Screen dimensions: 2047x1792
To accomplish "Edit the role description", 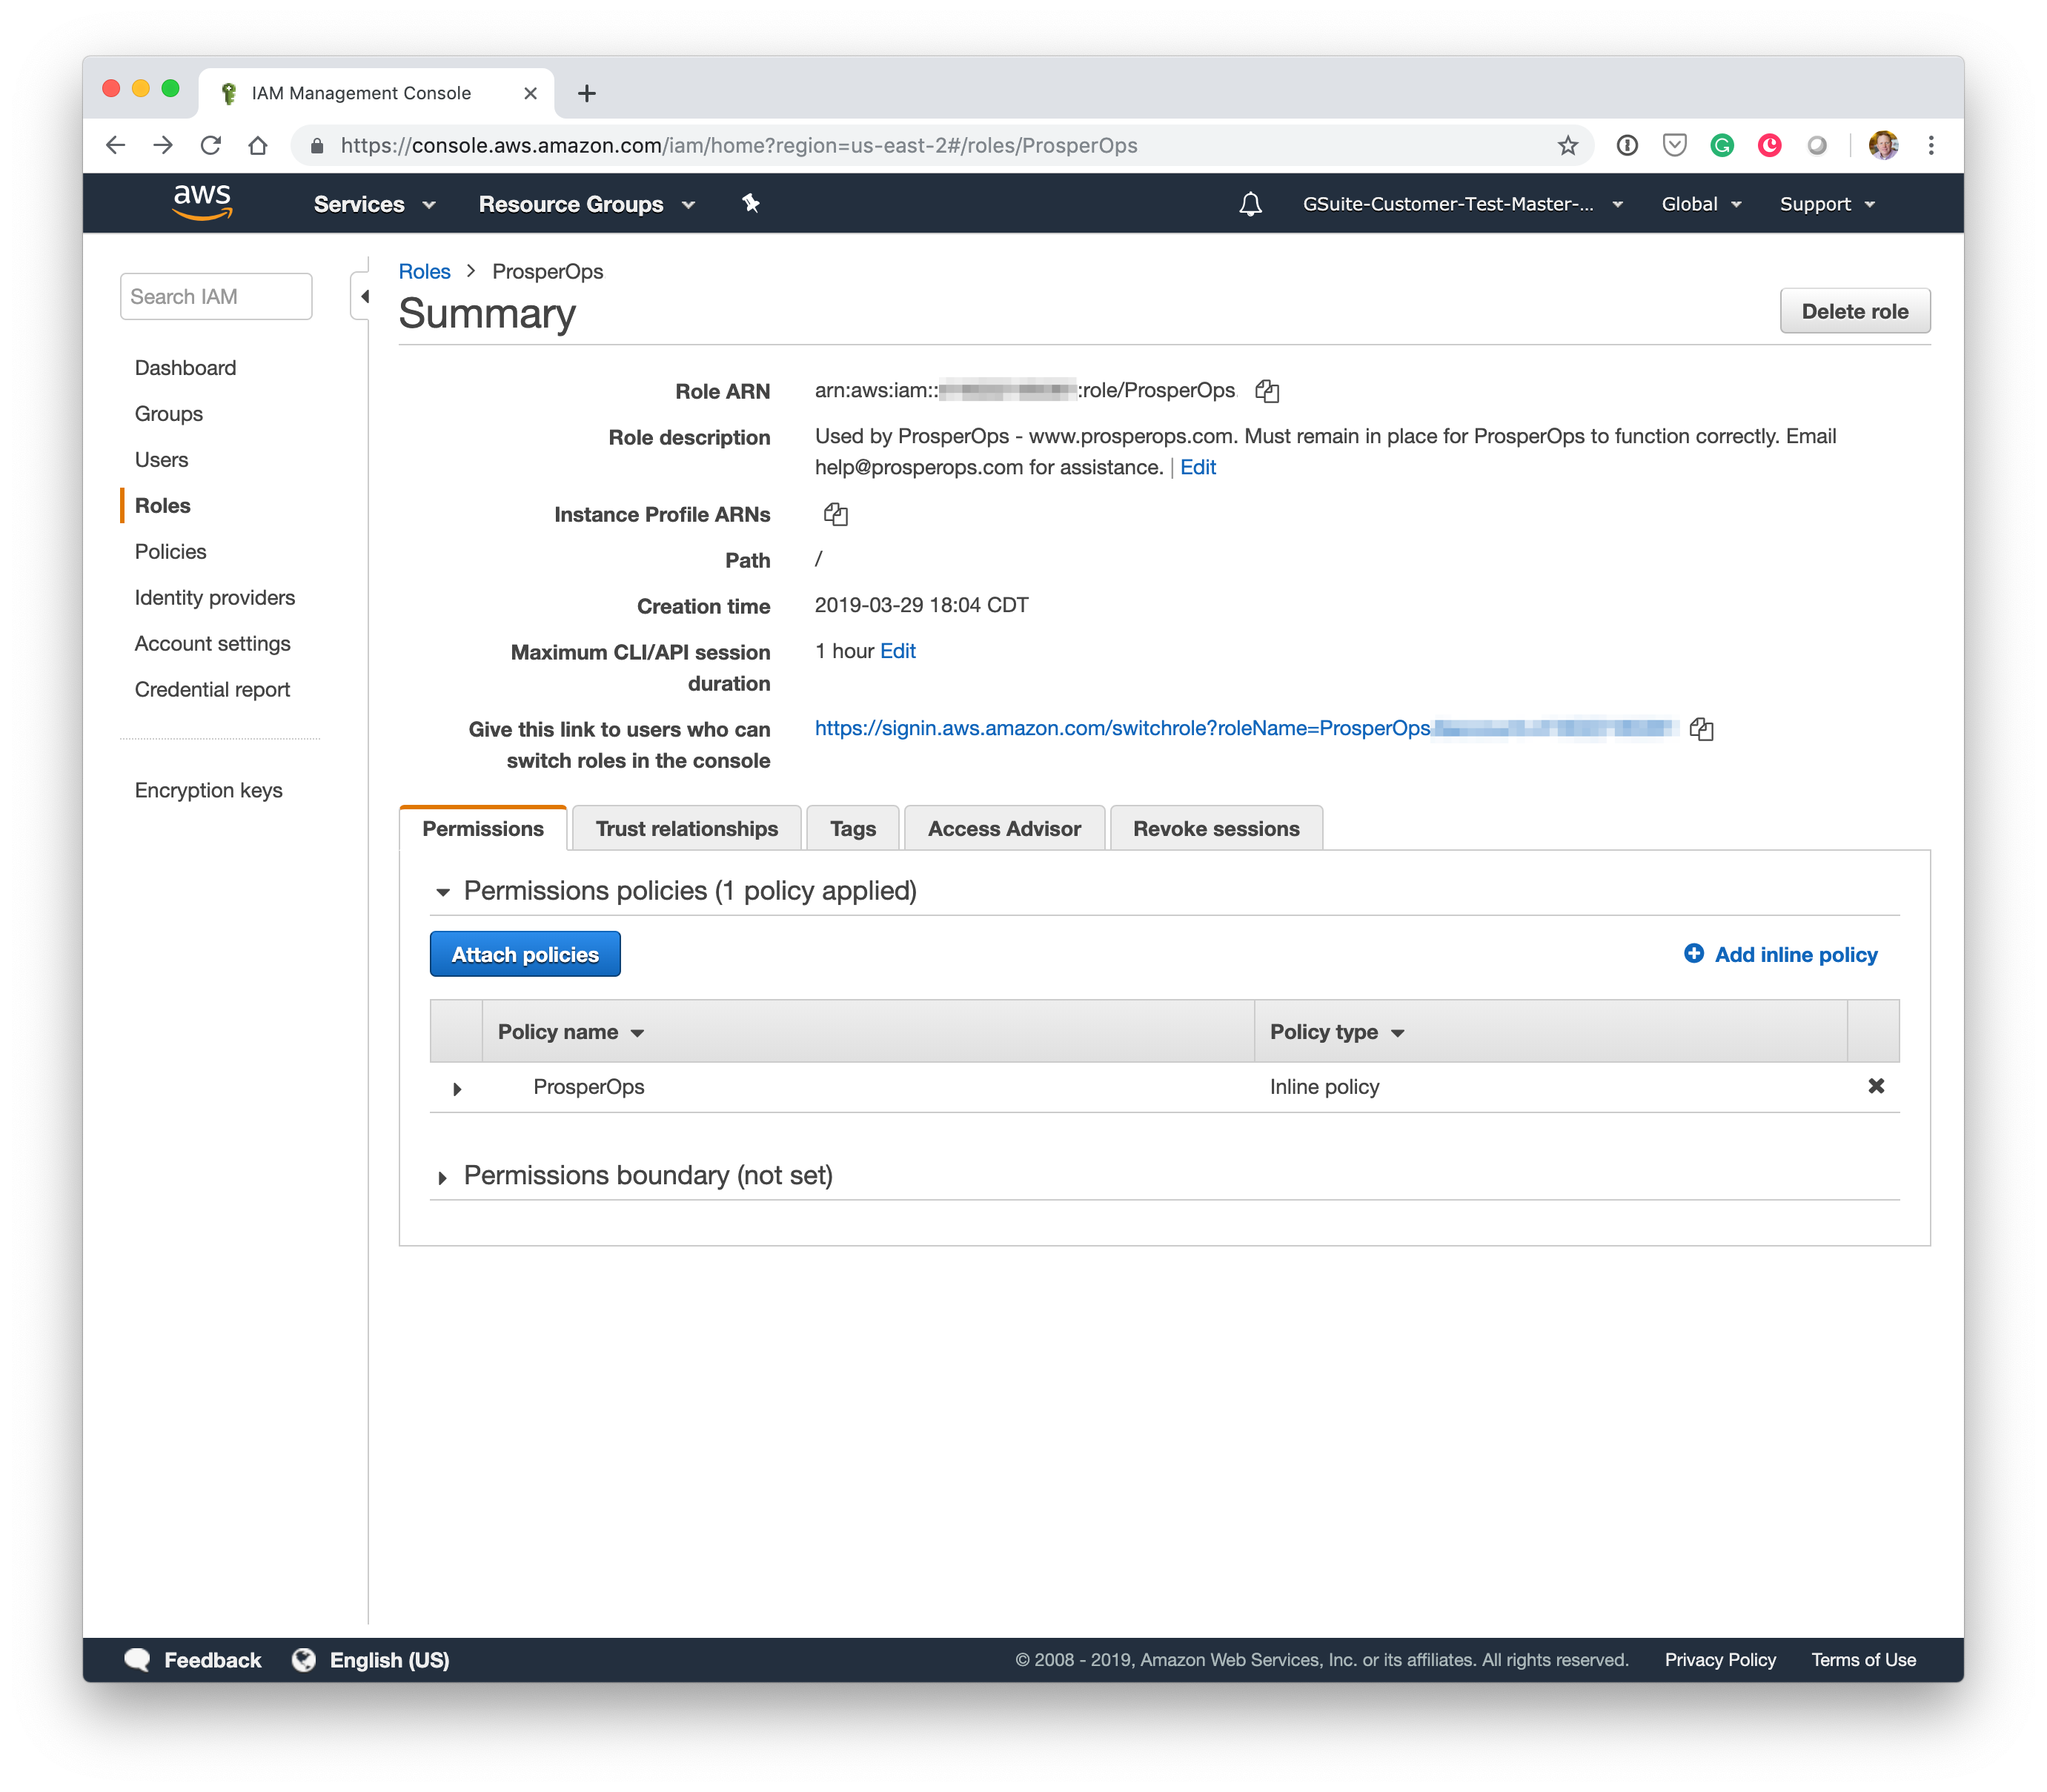I will tap(1197, 467).
